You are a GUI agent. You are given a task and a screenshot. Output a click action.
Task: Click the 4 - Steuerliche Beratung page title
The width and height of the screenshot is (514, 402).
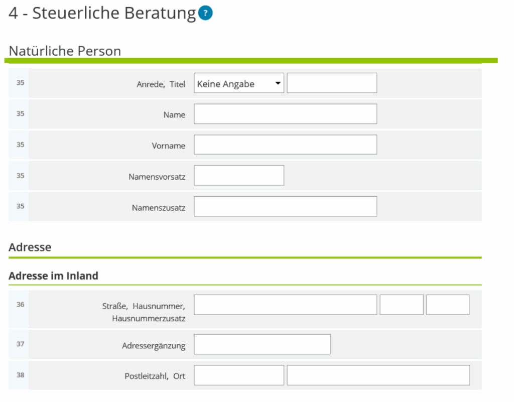pyautogui.click(x=102, y=14)
